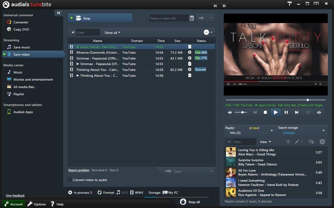The width and height of the screenshot is (334, 208).
Task: Click the playlist clear X icon
Action: pyautogui.click(x=322, y=142)
